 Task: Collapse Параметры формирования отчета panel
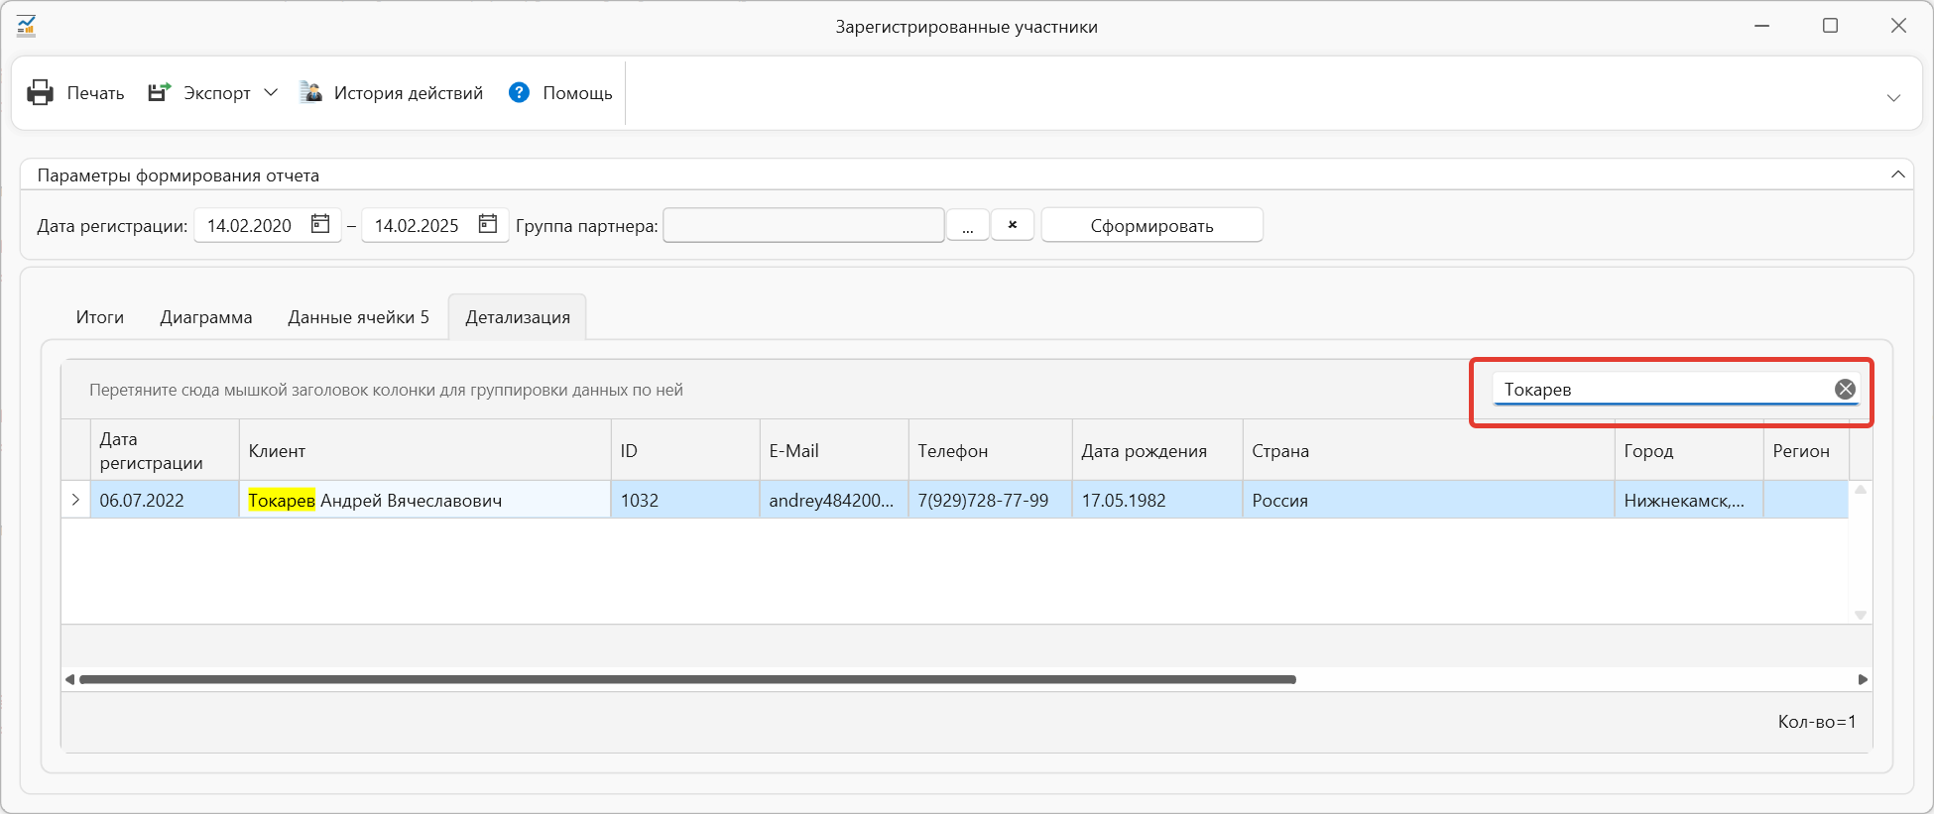click(1897, 174)
